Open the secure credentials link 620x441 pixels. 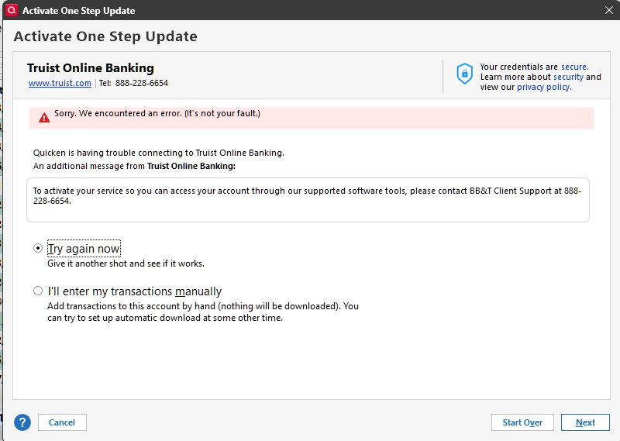click(574, 67)
